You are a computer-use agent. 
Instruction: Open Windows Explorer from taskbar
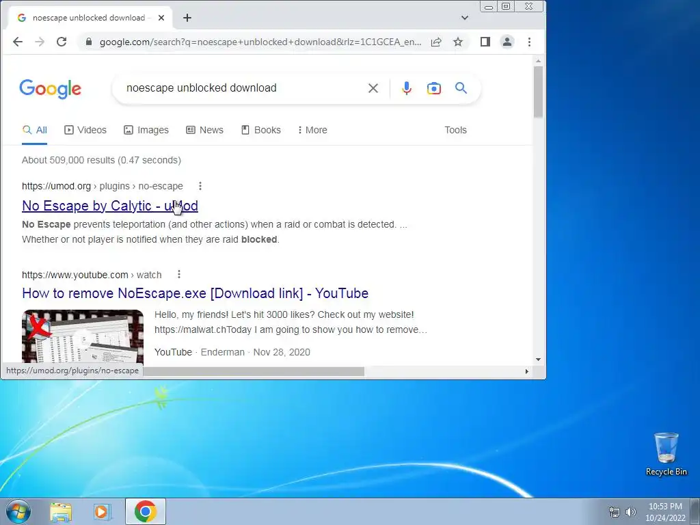tap(61, 511)
